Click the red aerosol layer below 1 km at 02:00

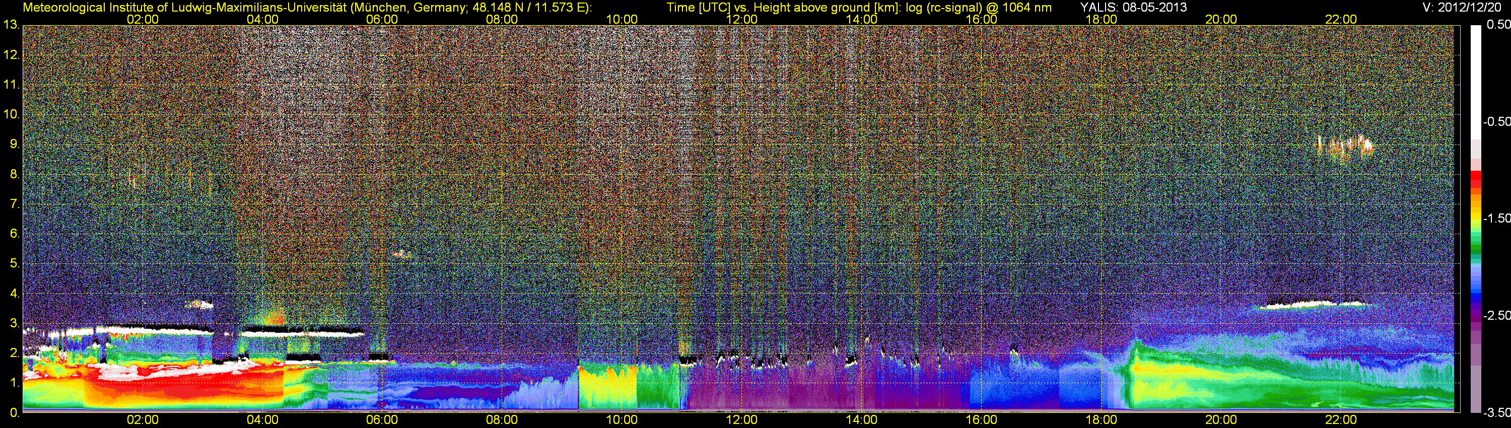pyautogui.click(x=143, y=390)
